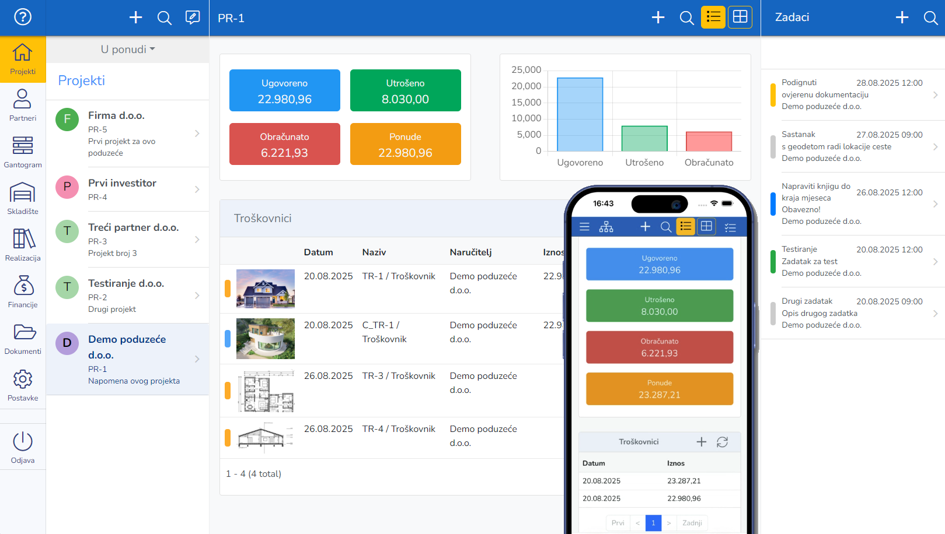
Task: Select Partneri in the sidebar
Action: [23, 105]
